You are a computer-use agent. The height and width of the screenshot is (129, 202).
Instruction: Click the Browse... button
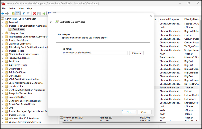[x=136, y=53]
